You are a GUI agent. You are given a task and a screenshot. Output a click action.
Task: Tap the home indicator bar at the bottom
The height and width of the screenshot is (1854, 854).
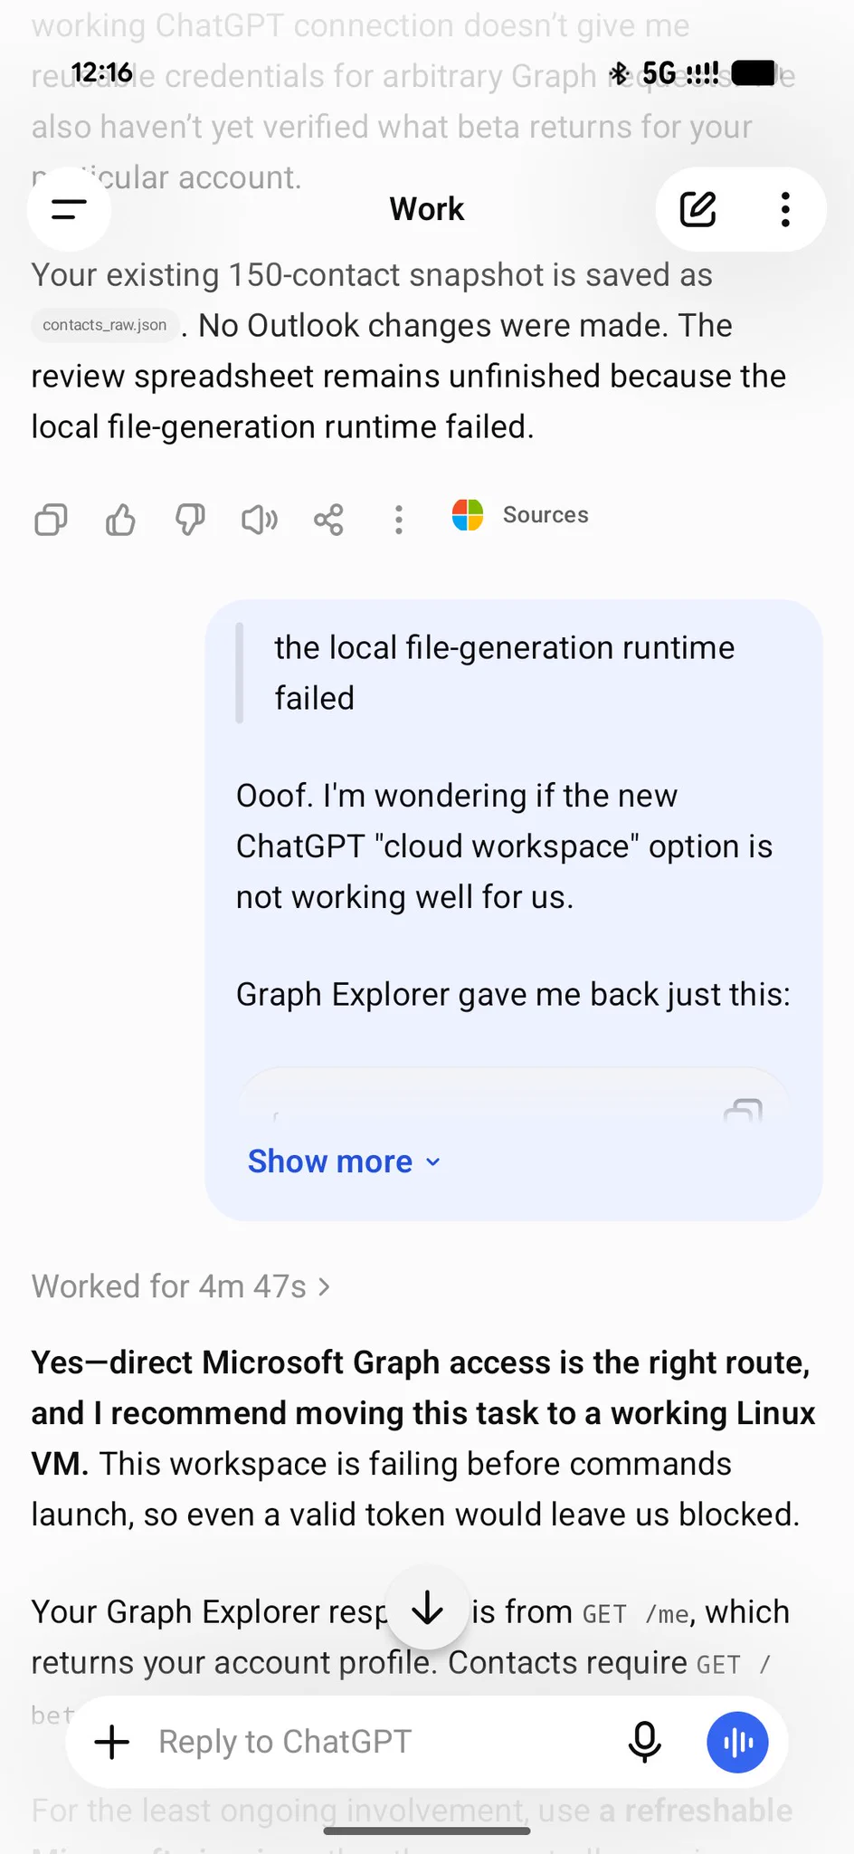pos(427,1830)
